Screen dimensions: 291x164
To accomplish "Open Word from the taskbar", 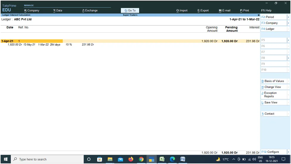I will tap(183, 159).
